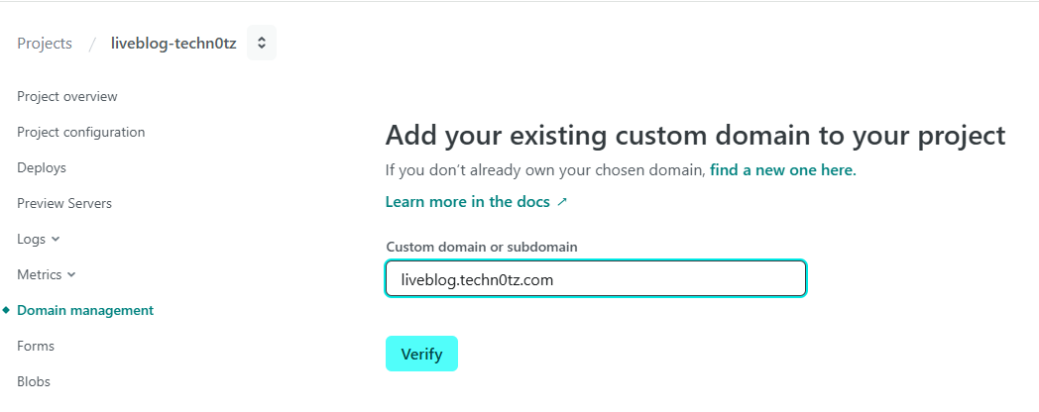Click the Verify button
The image size is (1039, 412).
421,354
